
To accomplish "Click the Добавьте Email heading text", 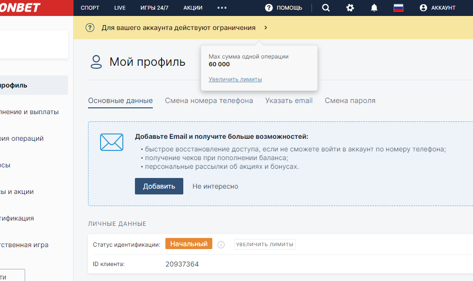I will [x=222, y=136].
